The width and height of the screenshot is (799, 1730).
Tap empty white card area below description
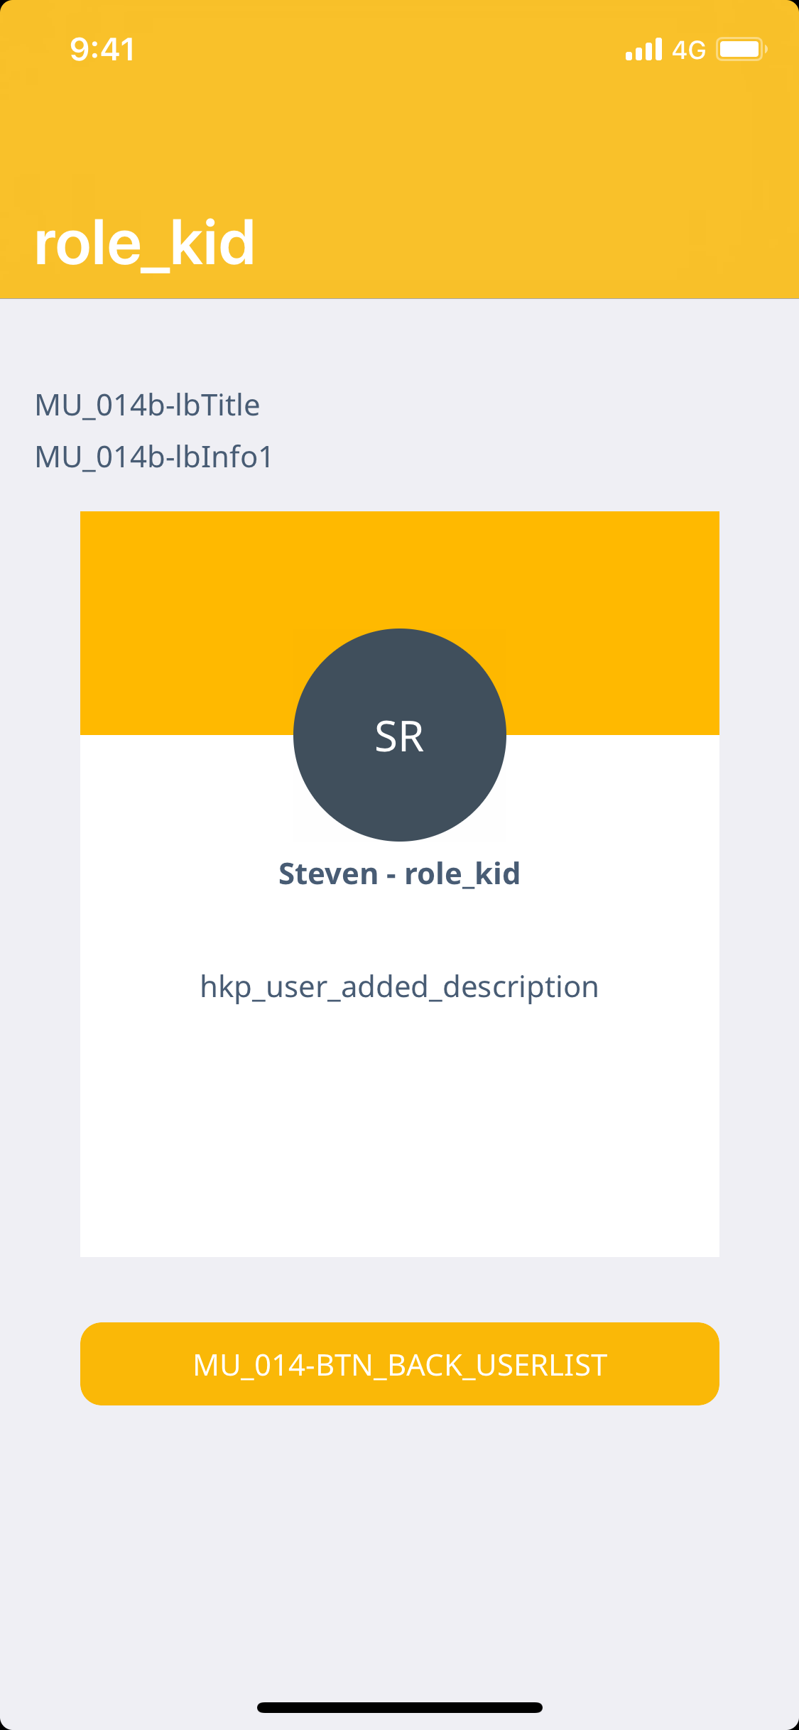[x=400, y=1136]
